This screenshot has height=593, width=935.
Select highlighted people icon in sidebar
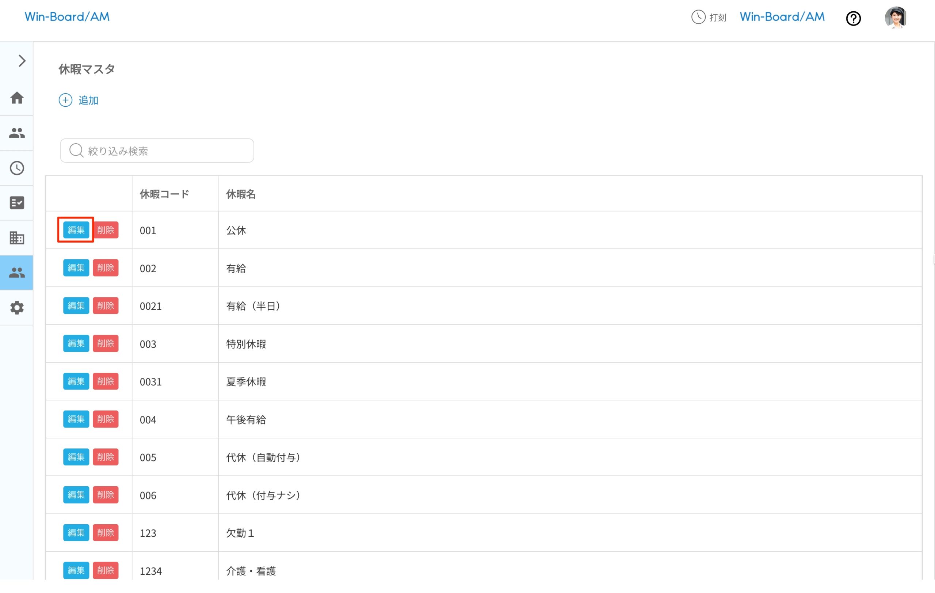coord(17,273)
